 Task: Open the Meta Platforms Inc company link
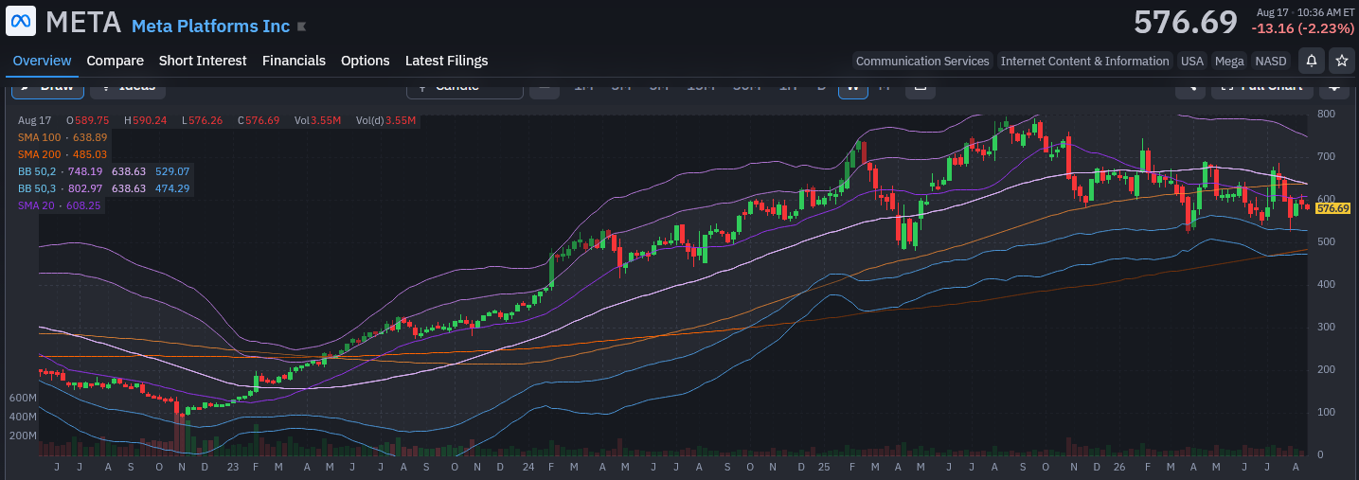click(211, 26)
